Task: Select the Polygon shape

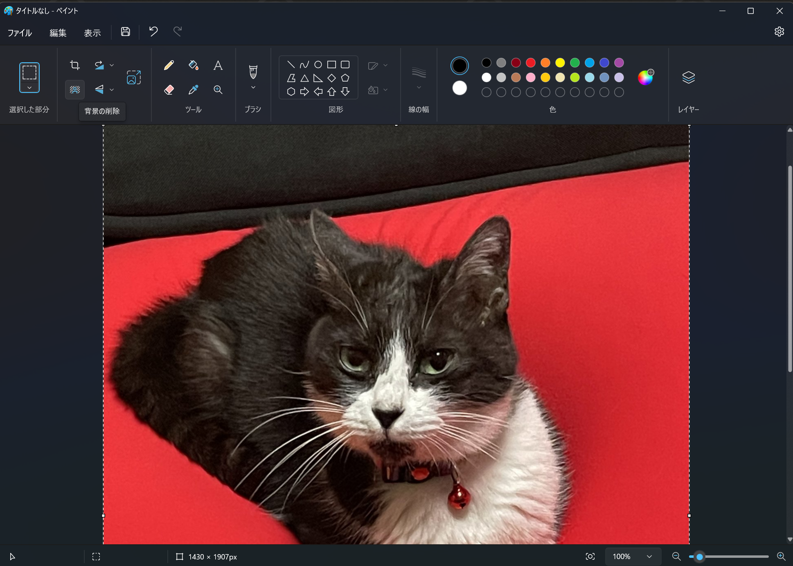Action: coord(291,78)
